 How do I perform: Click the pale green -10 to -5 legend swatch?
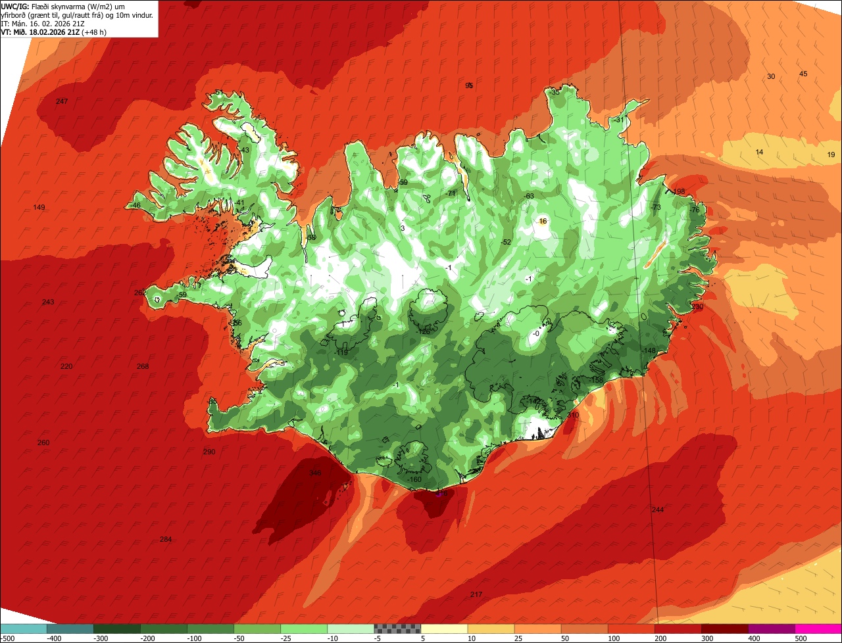pos(351,629)
